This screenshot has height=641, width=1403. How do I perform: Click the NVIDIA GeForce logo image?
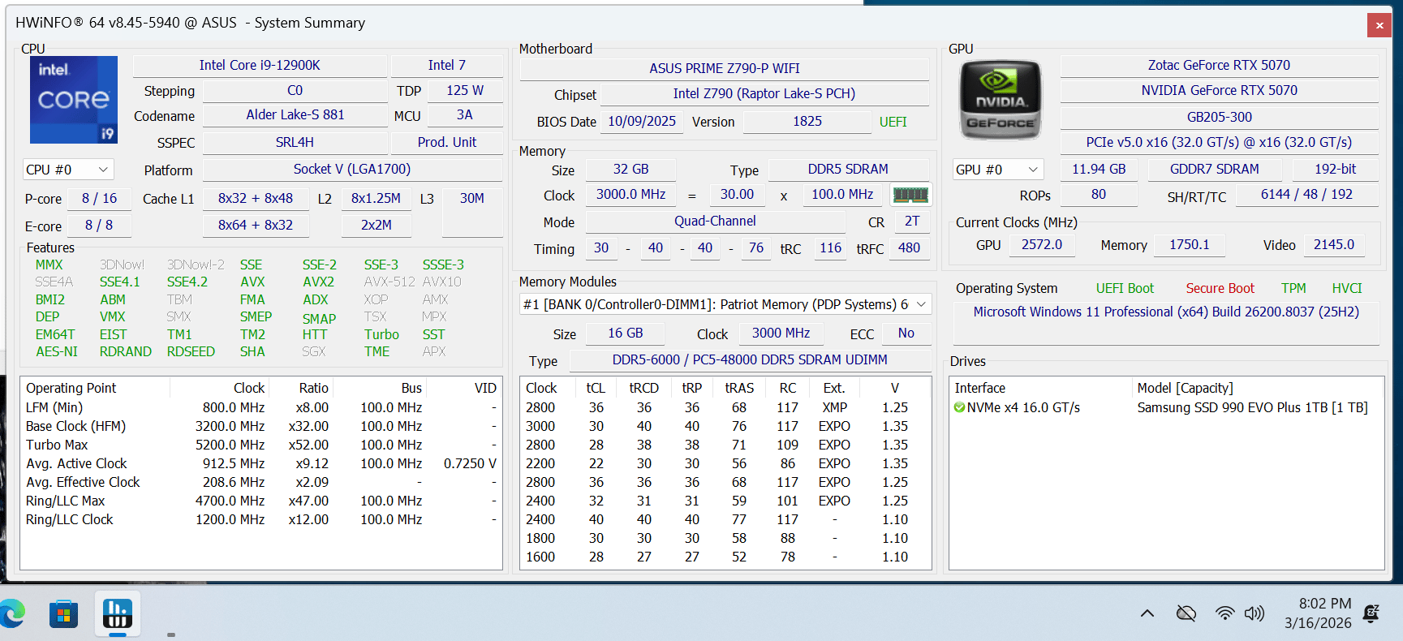(1000, 100)
